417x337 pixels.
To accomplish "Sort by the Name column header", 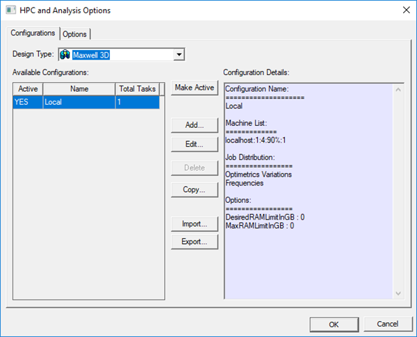I will point(79,89).
